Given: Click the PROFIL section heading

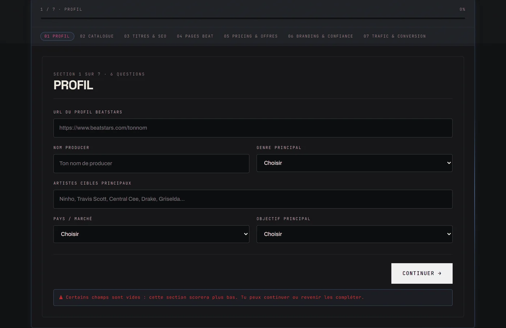Looking at the screenshot, I should [73, 85].
